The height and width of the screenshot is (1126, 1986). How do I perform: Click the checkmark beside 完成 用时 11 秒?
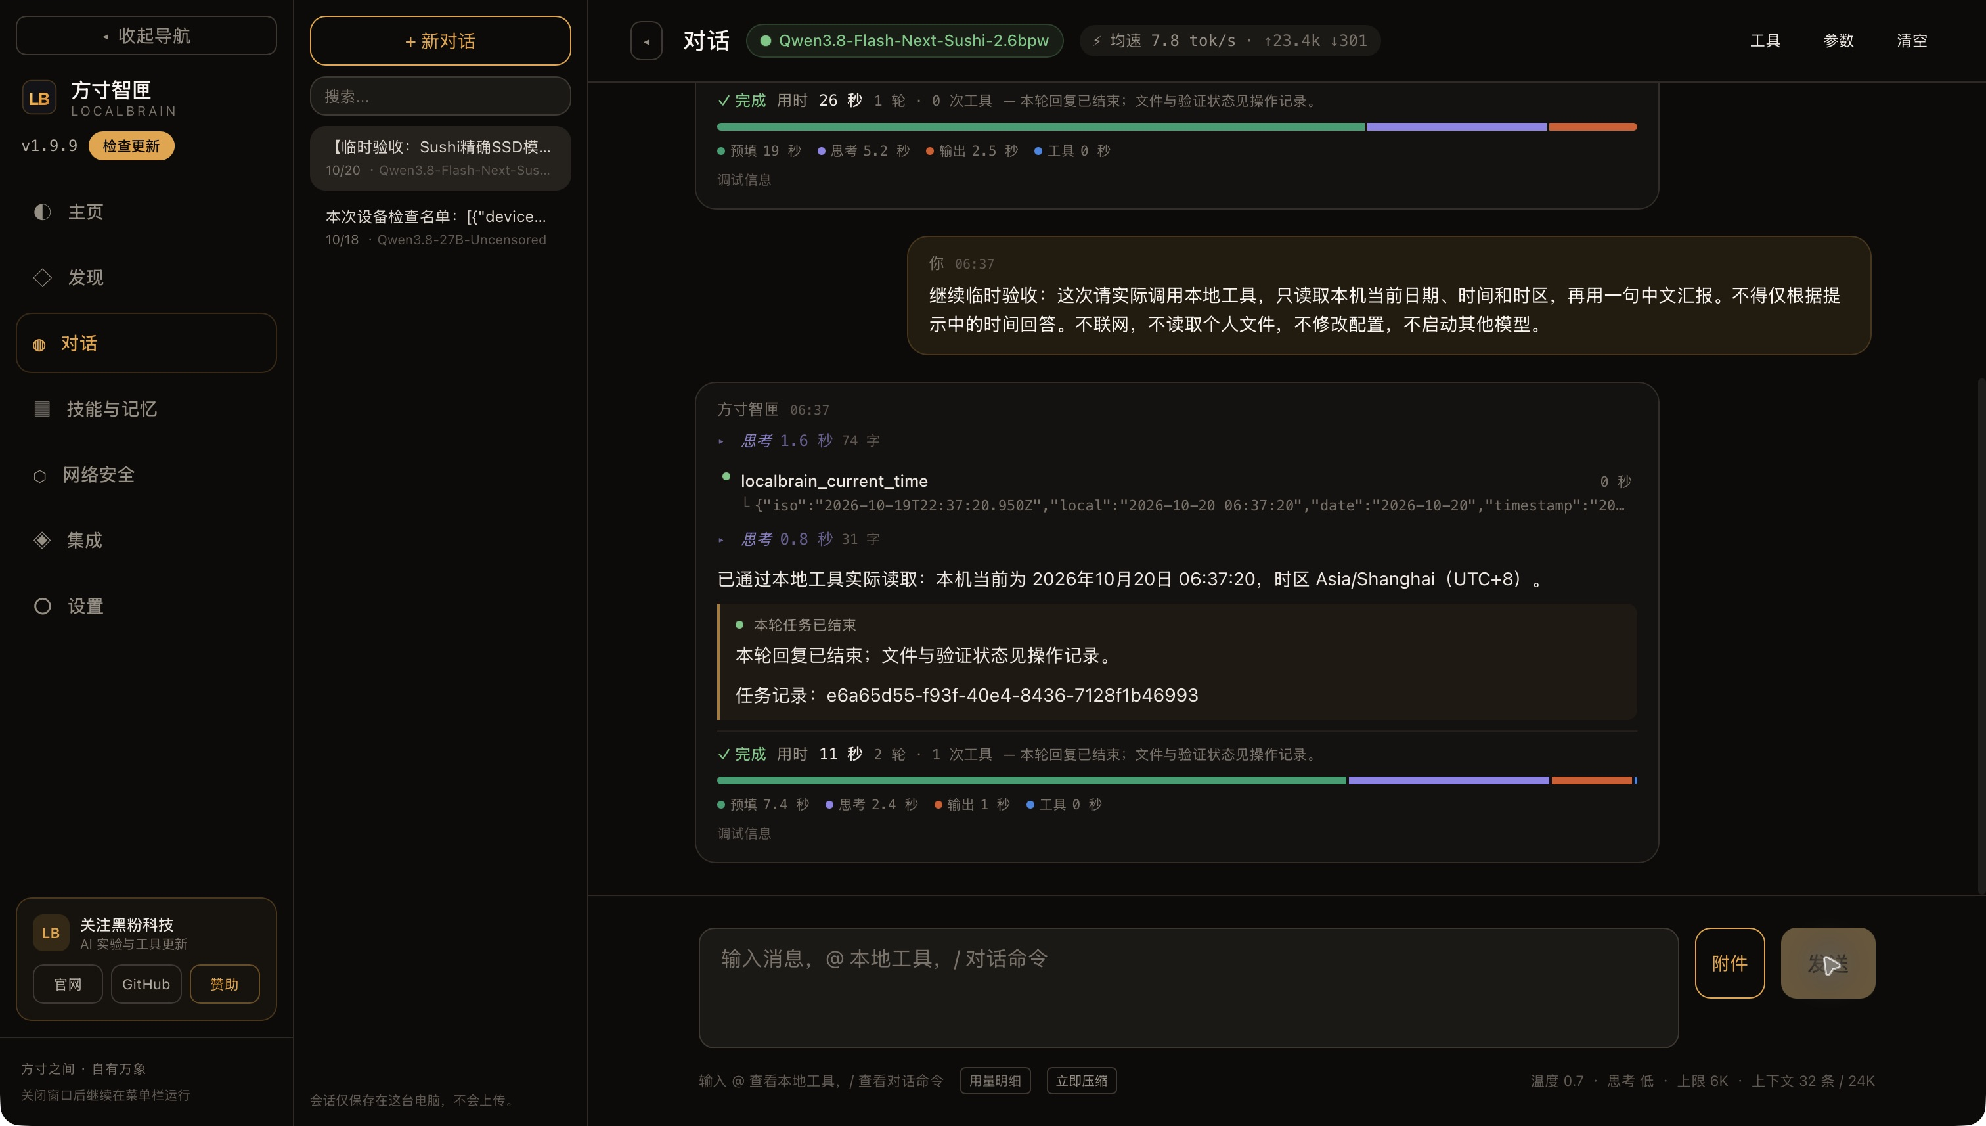coord(724,755)
